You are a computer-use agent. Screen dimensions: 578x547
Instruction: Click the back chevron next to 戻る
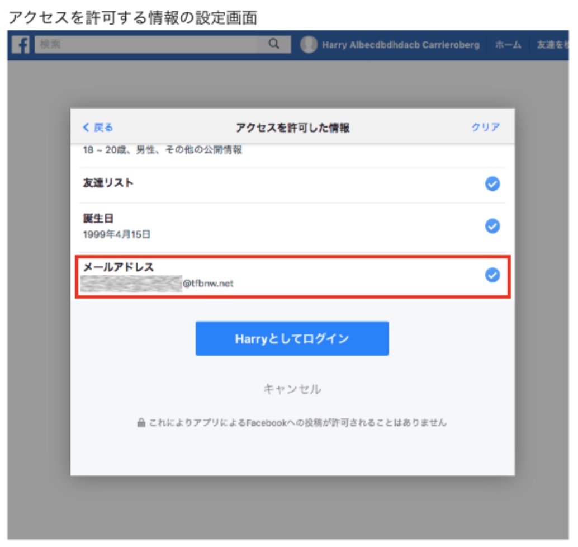(x=86, y=128)
